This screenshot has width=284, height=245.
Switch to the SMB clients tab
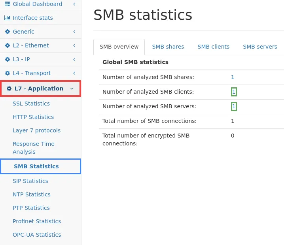click(x=213, y=47)
